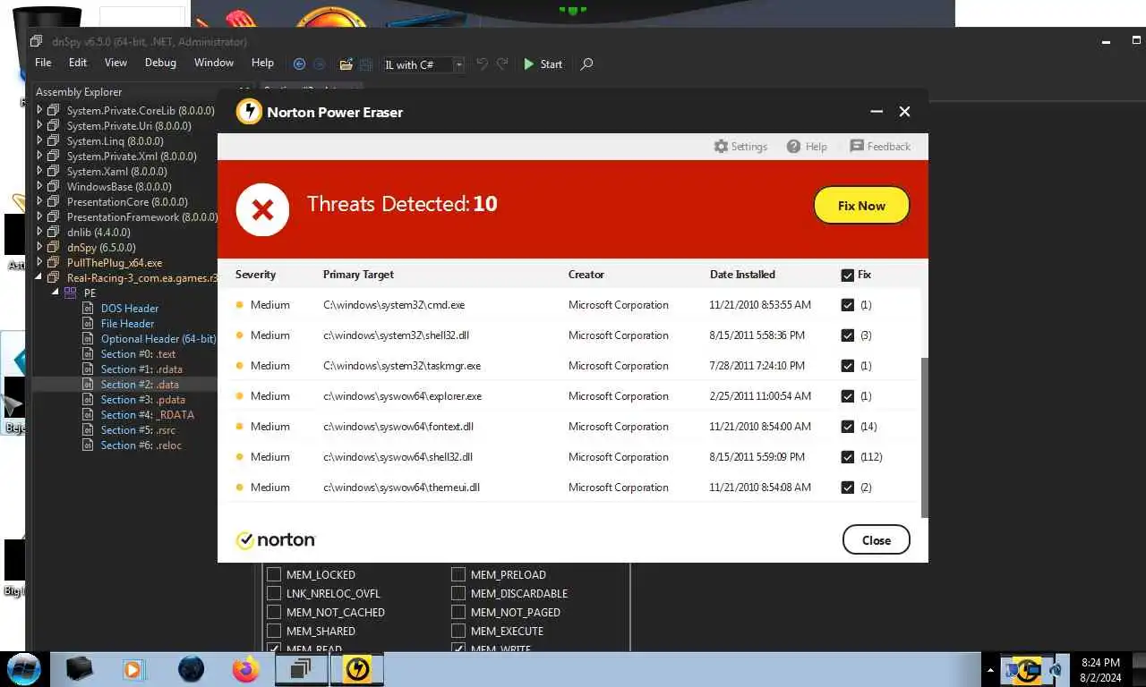Click dnSpy navigate forward arrow
Image resolution: width=1146 pixels, height=687 pixels.
tap(319, 64)
